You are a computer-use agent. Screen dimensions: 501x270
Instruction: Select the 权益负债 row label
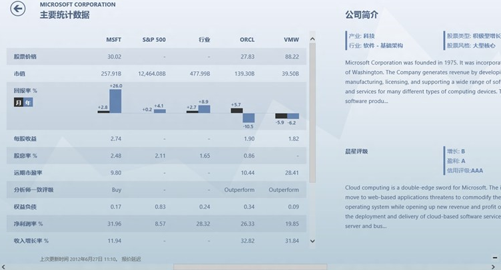tap(25, 207)
